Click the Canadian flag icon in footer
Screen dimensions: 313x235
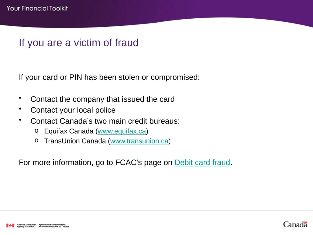pos(10,226)
